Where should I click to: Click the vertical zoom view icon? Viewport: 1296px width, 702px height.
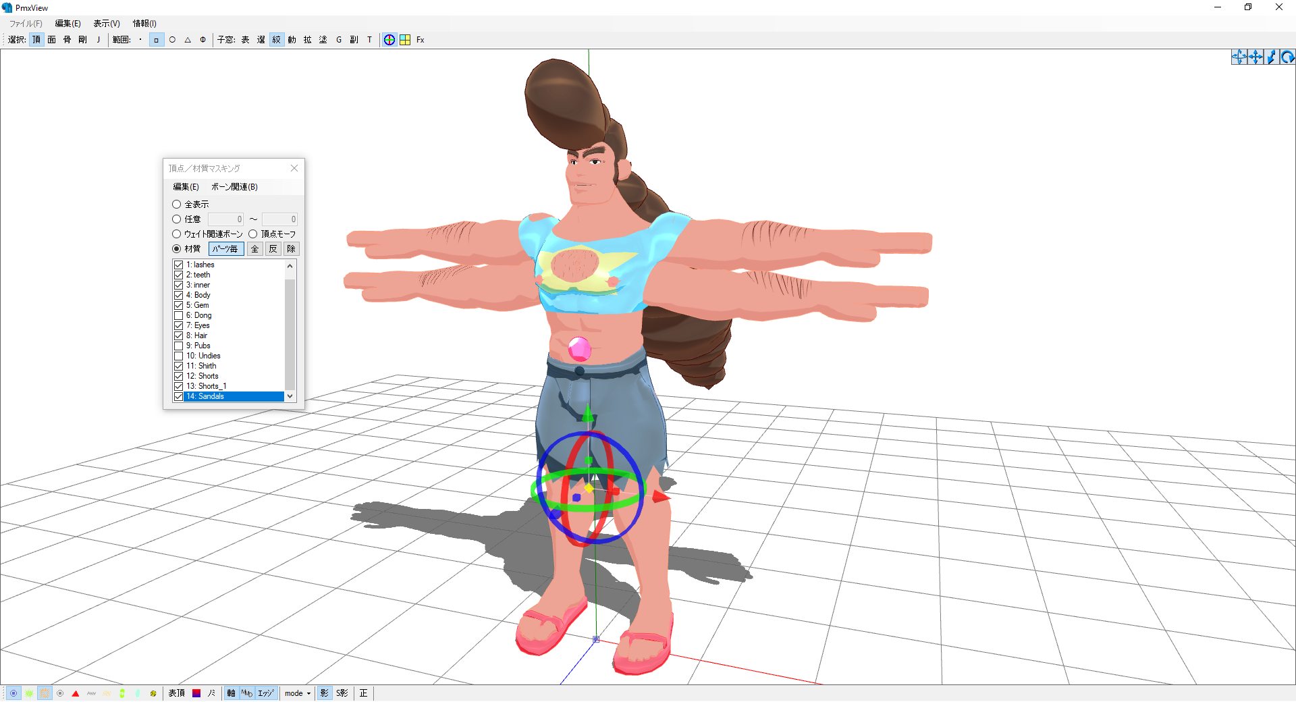pyautogui.click(x=1272, y=57)
